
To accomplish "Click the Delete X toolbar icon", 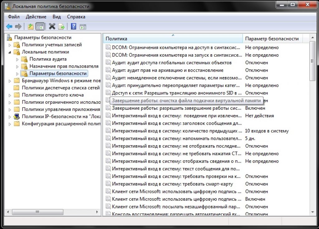I will (52, 26).
